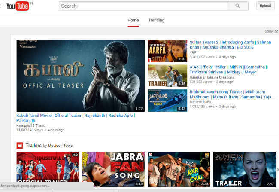279x192 pixels.
Task: Open the Trending tab
Action: [156, 20]
